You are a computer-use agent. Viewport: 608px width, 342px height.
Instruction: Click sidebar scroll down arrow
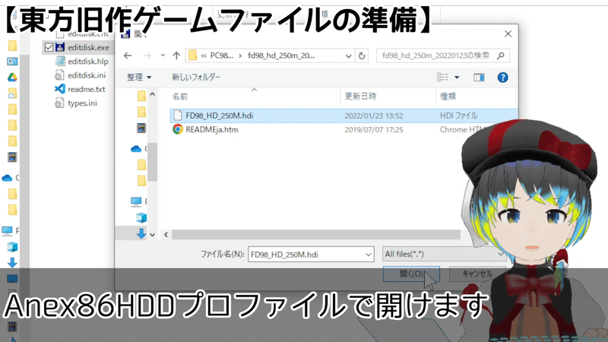152,235
